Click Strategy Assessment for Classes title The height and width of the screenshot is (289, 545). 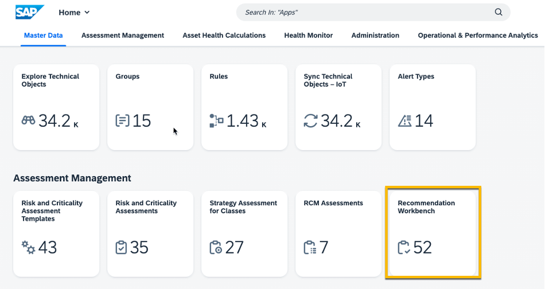243,207
